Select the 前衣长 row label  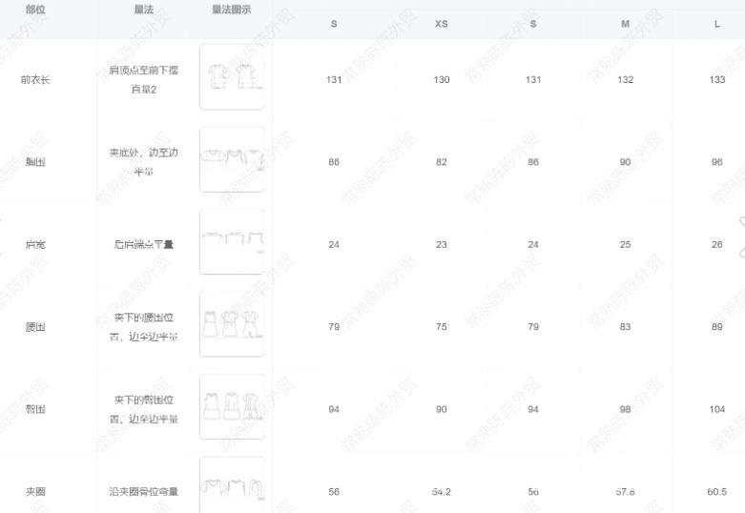[35, 80]
